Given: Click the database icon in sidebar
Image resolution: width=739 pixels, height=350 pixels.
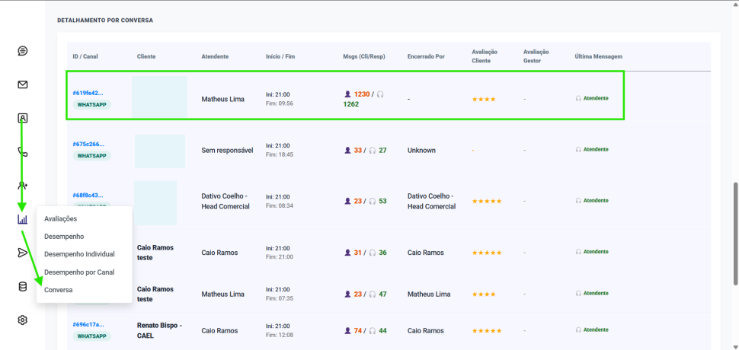Looking at the screenshot, I should pyautogui.click(x=23, y=287).
